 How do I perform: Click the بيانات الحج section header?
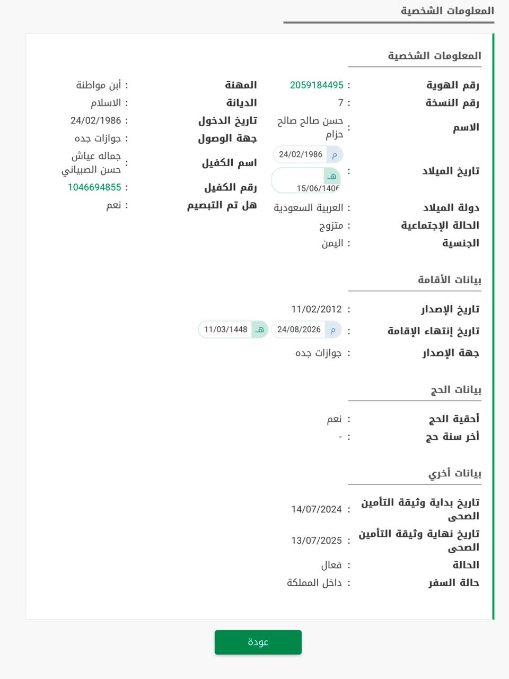[455, 390]
